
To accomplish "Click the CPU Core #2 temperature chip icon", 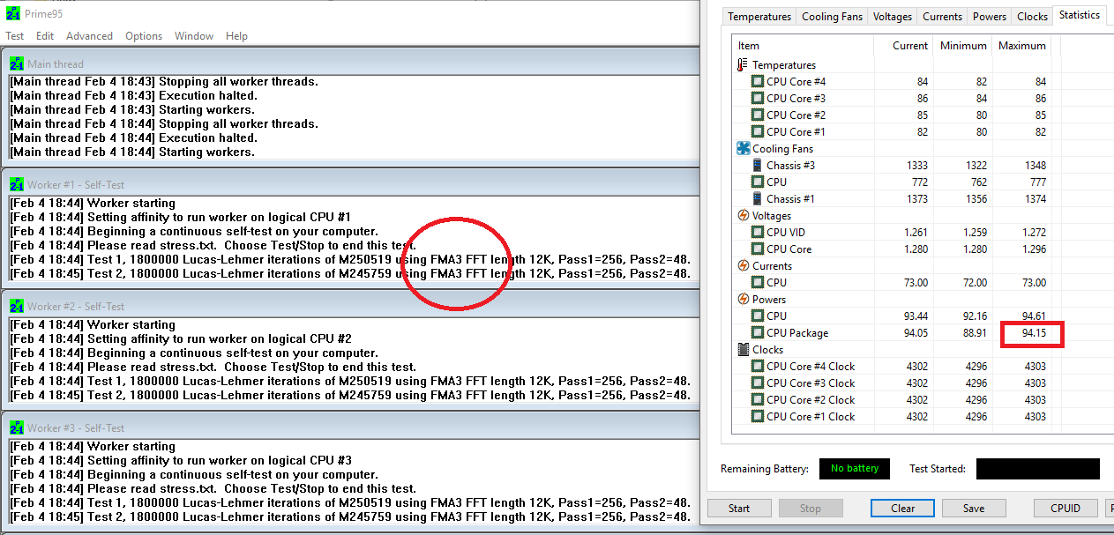I will click(757, 115).
